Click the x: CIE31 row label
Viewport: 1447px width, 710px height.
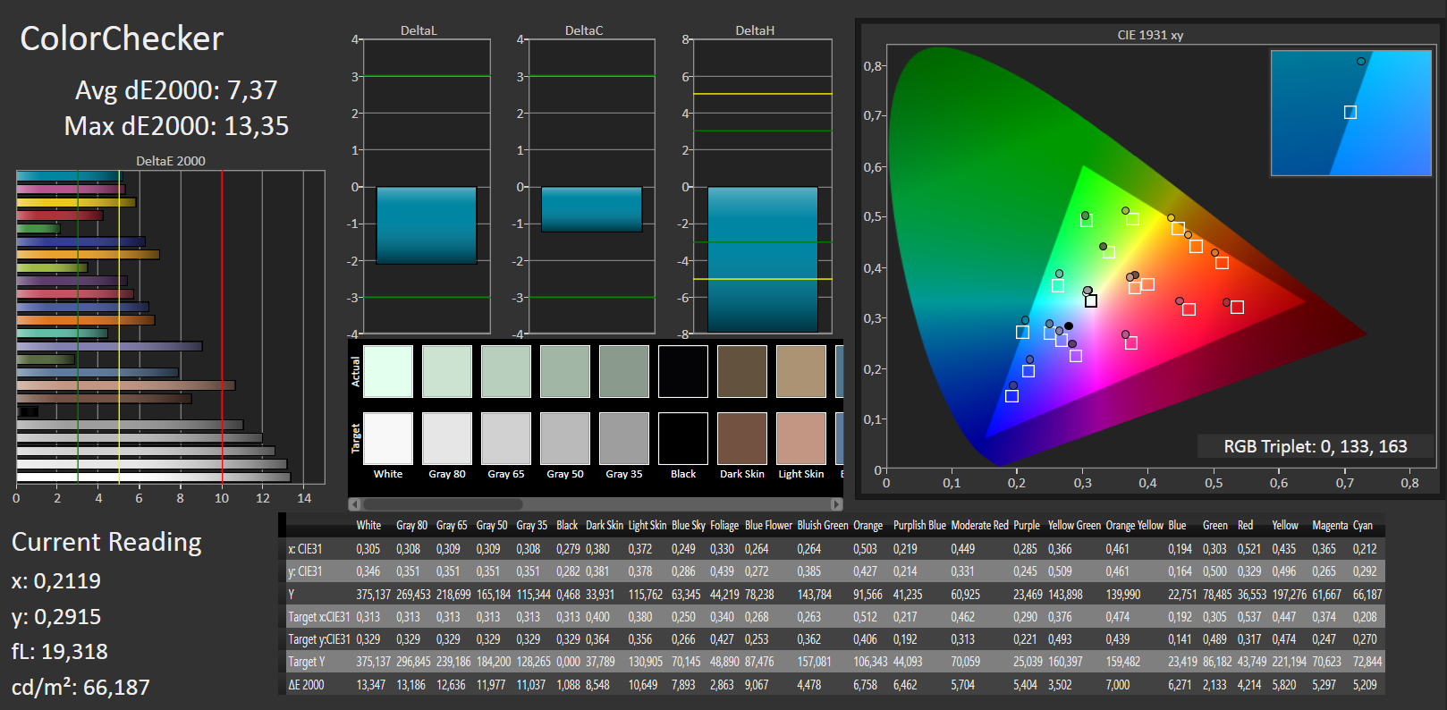click(305, 549)
